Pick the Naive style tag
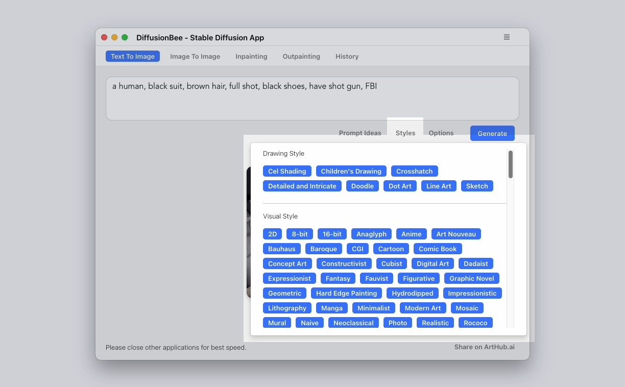This screenshot has height=387, width=625. (x=309, y=323)
